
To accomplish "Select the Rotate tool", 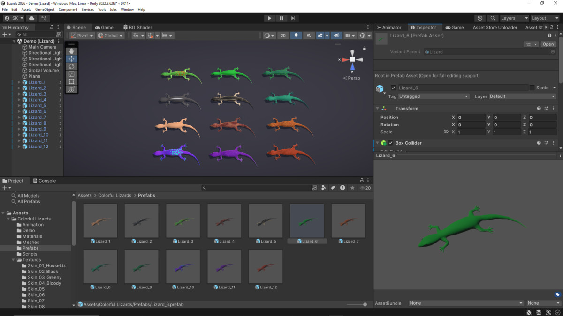I will [x=71, y=66].
